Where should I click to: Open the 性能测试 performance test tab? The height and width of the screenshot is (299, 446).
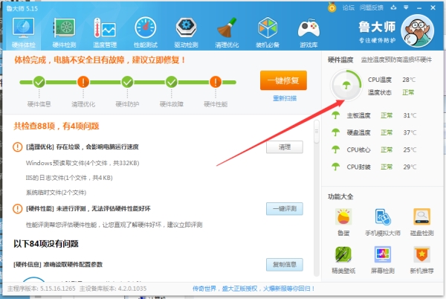[x=145, y=31]
